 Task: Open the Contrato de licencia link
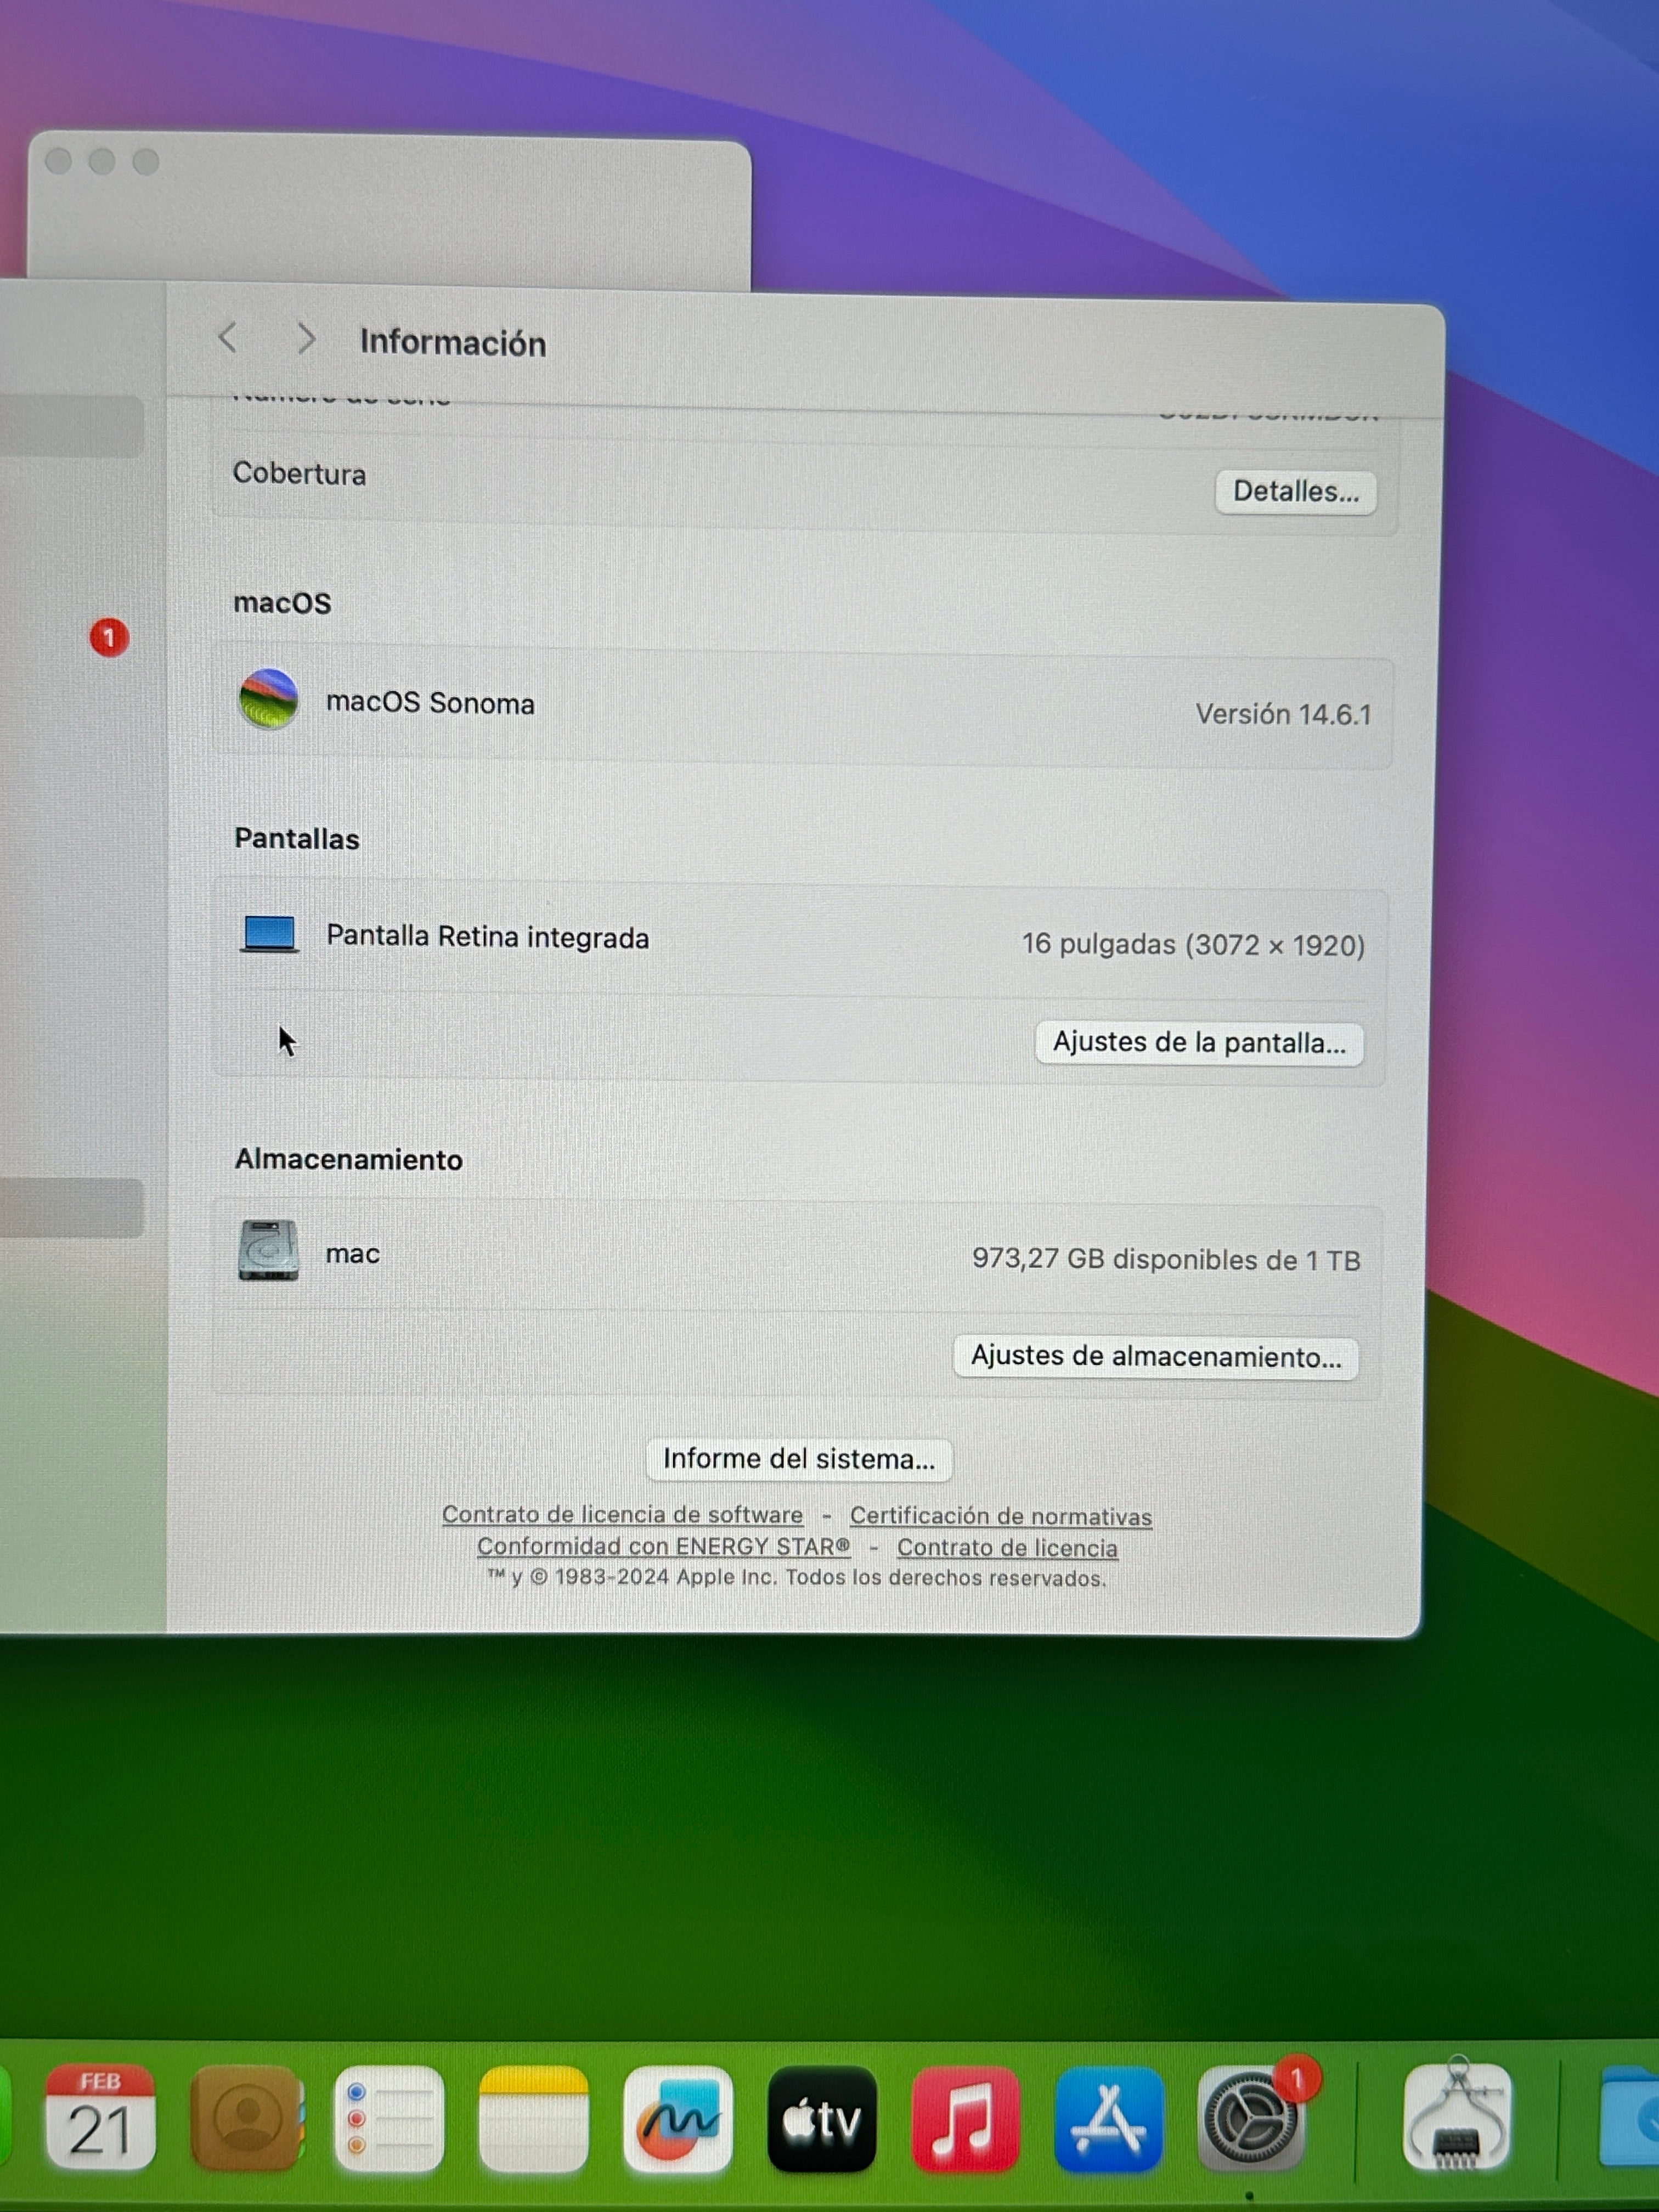[x=1007, y=1547]
